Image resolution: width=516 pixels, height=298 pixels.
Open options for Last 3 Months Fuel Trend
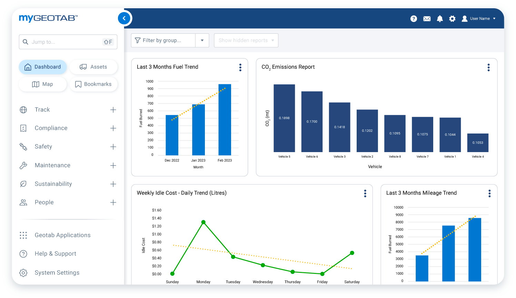(x=240, y=67)
